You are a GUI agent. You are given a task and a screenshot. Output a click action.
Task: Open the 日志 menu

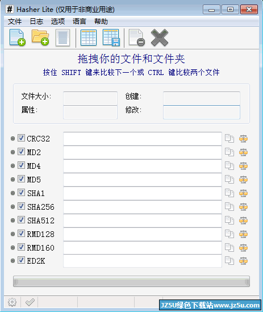pyautogui.click(x=36, y=21)
